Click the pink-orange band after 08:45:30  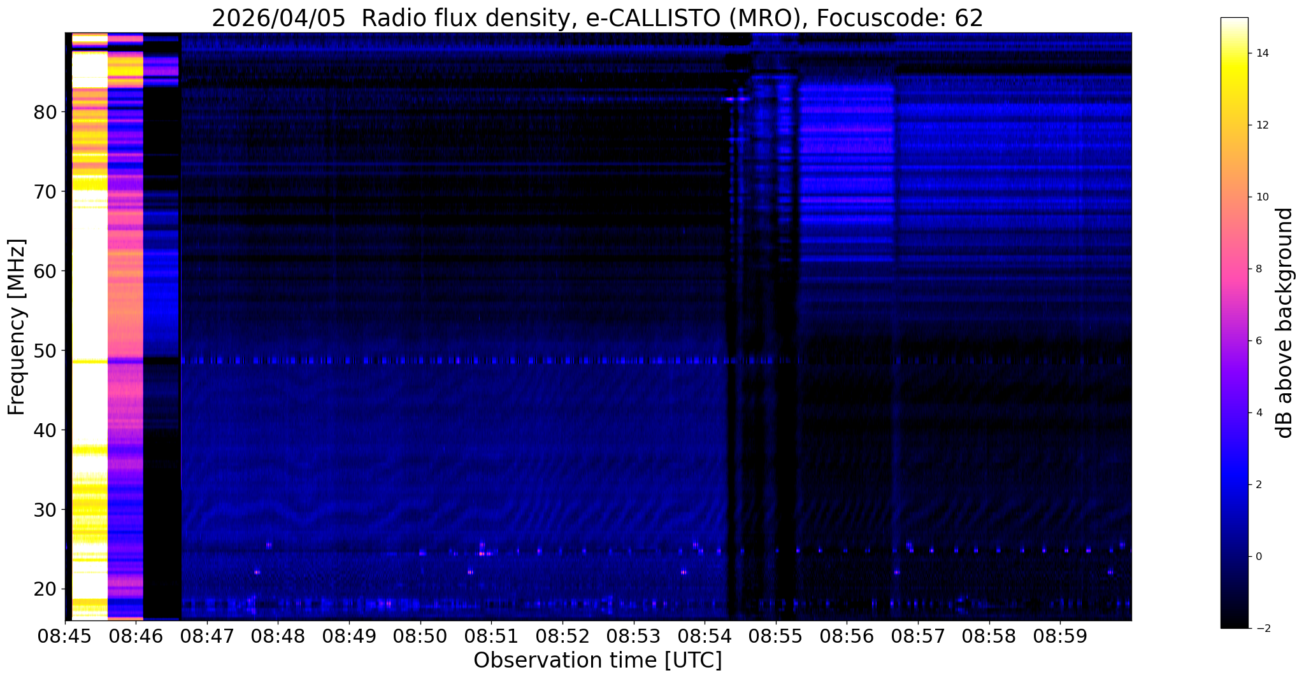(125, 326)
